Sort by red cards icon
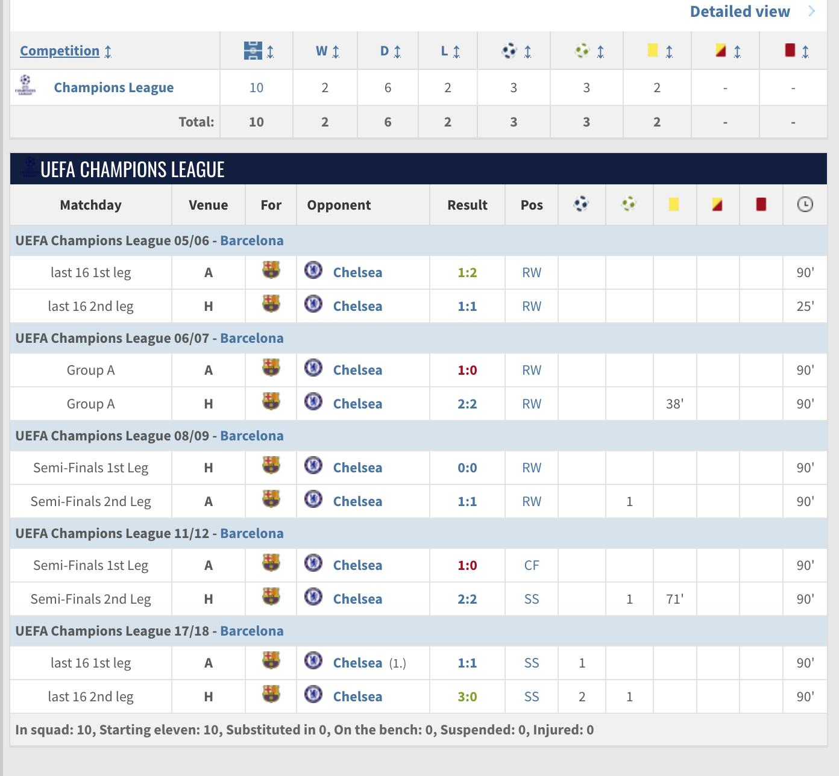 pyautogui.click(x=790, y=51)
